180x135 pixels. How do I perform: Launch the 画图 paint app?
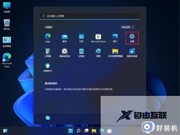[x=98, y=53]
